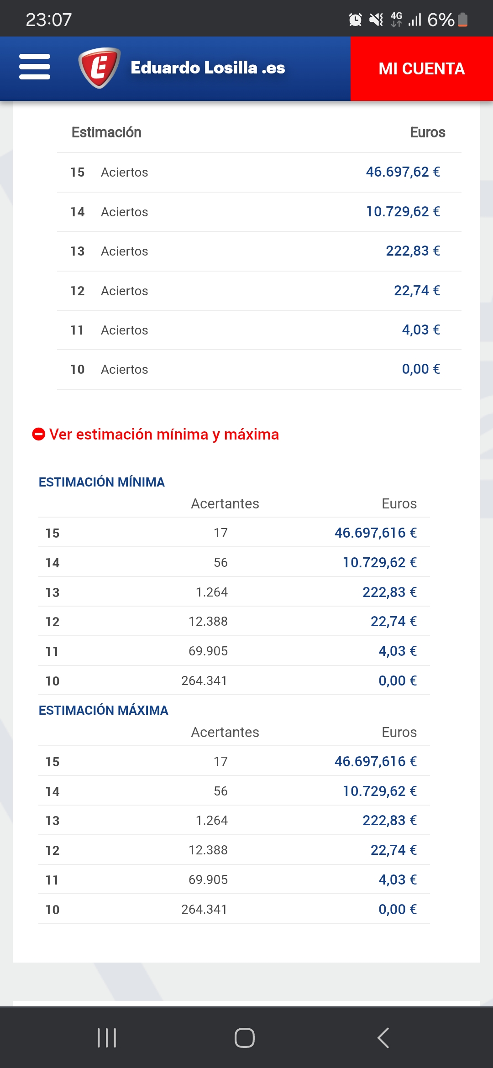Tap the battery indicator icon

462,20
